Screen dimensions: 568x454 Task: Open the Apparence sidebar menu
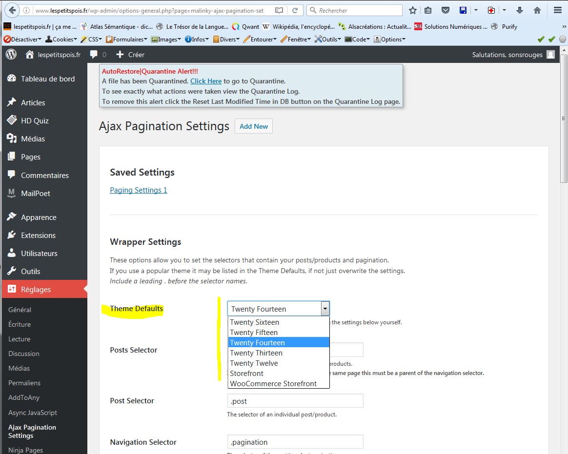39,217
